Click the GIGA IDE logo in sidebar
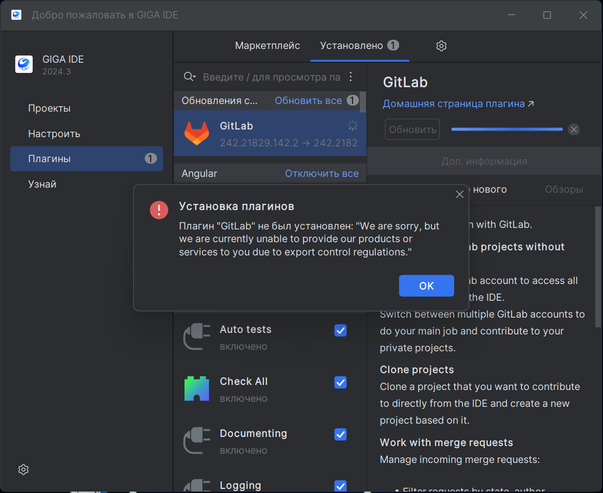 pos(24,64)
